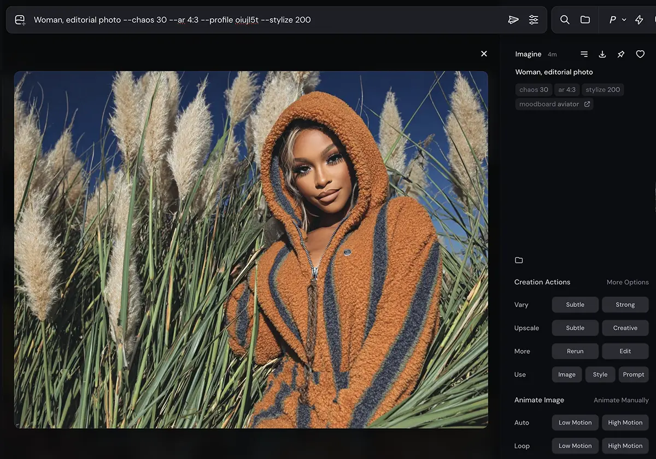Open the image options menu icon
This screenshot has width=656, height=459.
[x=584, y=54]
